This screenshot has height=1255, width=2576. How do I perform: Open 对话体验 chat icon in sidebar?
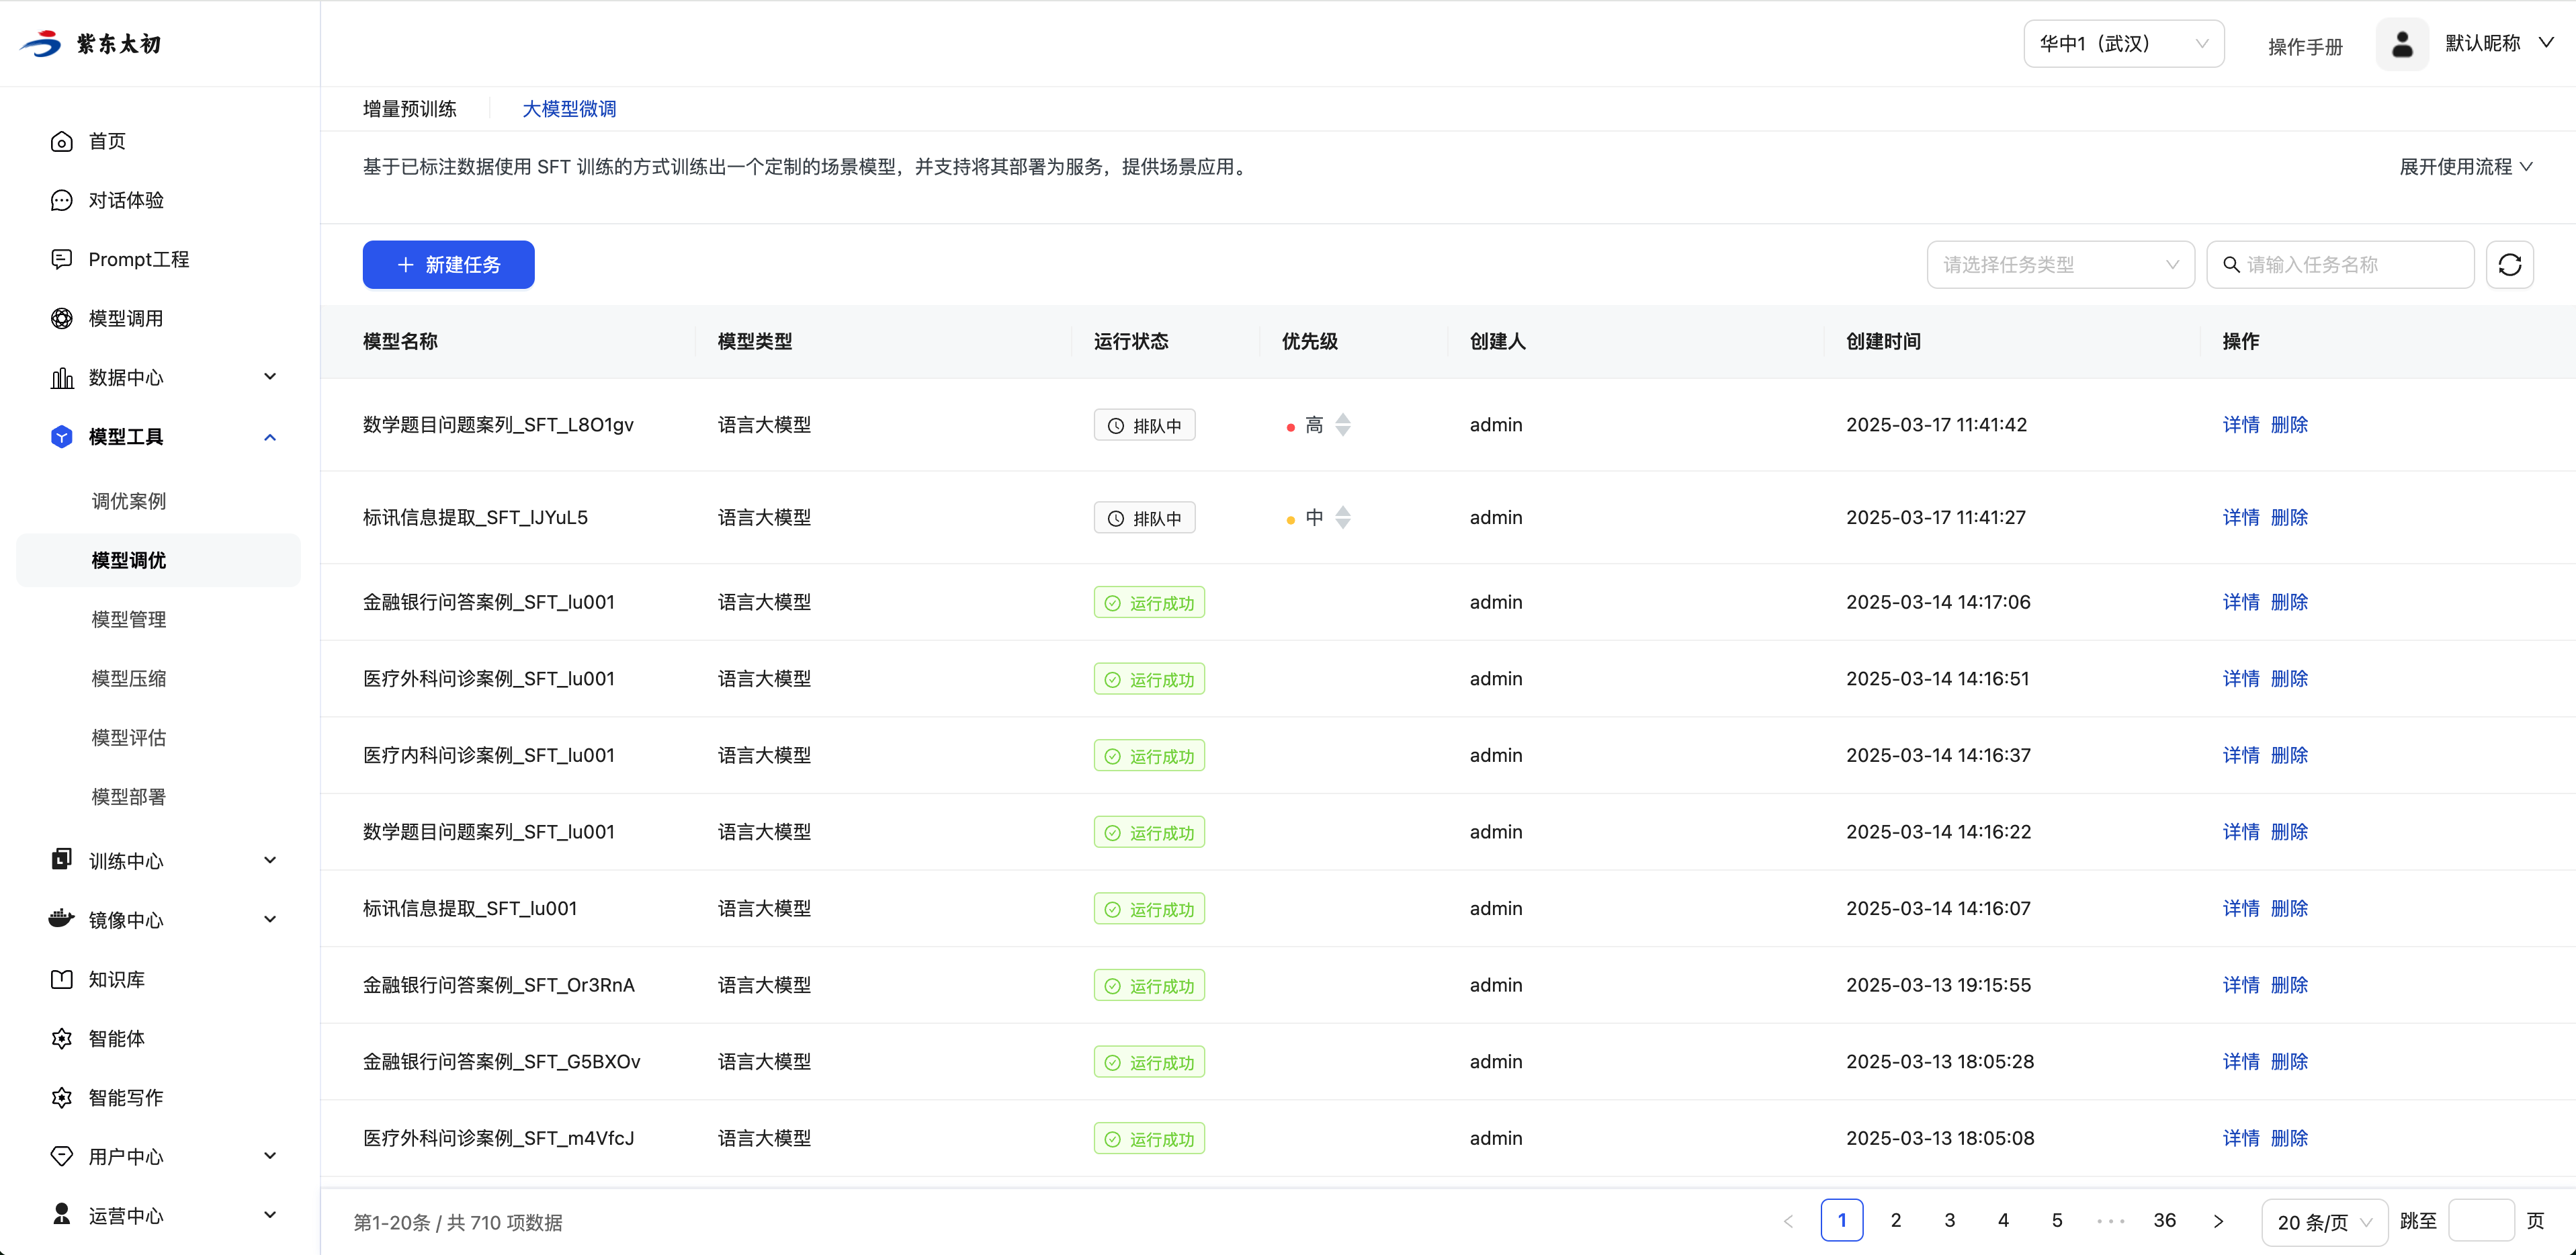[x=62, y=201]
